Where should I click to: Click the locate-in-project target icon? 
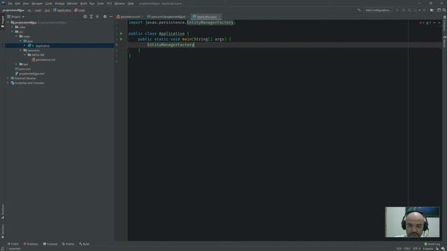(85, 17)
